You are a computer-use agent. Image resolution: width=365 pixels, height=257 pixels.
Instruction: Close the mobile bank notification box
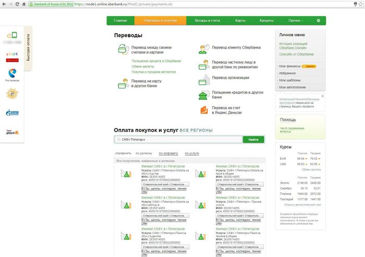(322, 96)
